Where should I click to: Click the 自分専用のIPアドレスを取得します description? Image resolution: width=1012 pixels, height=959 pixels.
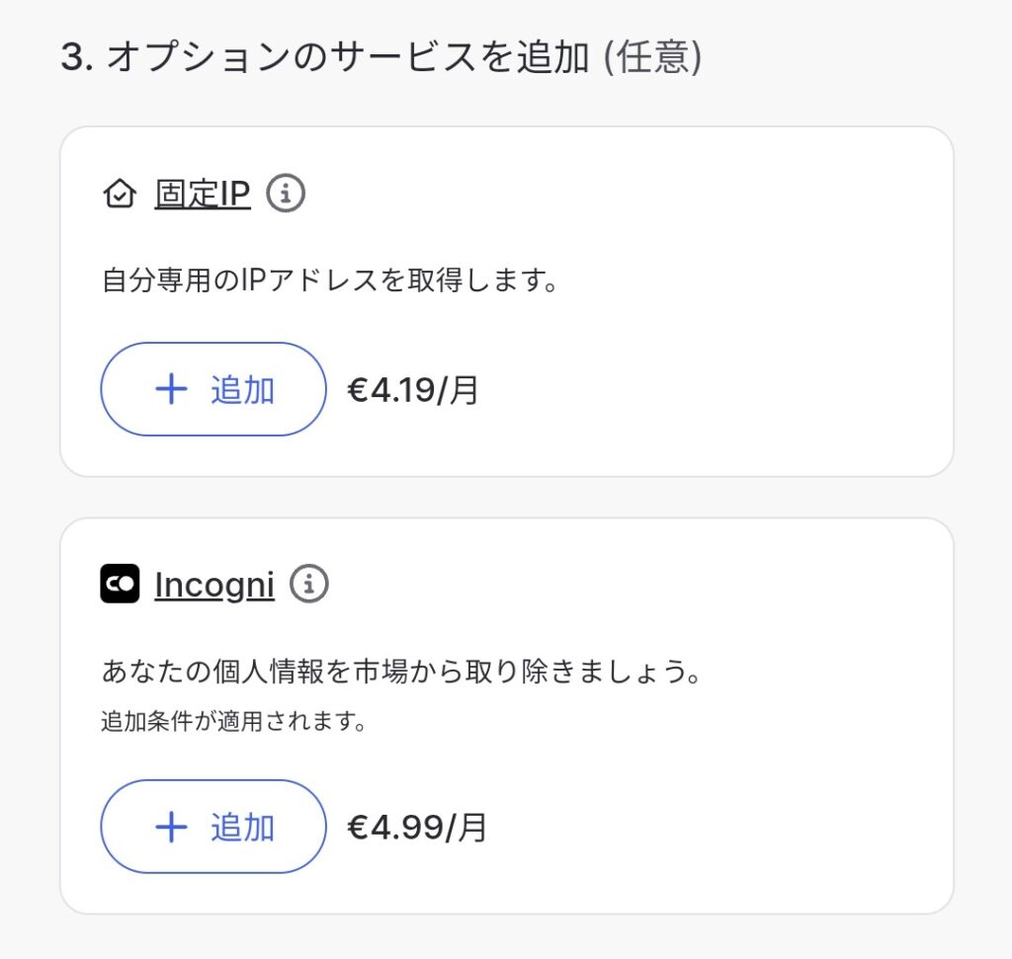[x=330, y=282]
